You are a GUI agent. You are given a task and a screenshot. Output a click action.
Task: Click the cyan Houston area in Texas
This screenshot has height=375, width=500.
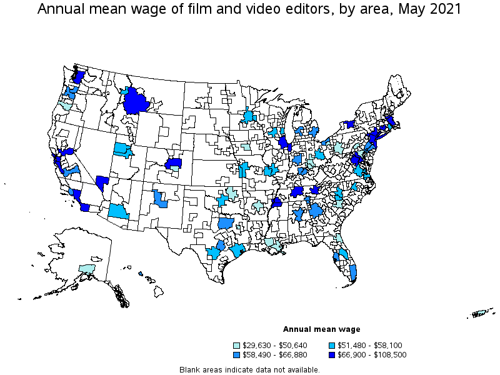[237, 249]
